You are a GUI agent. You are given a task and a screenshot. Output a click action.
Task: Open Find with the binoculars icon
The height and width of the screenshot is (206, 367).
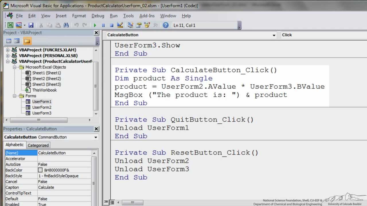(66, 25)
